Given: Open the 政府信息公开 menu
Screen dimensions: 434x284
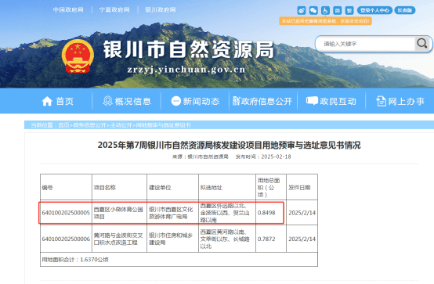Looking at the screenshot, I should (x=262, y=101).
